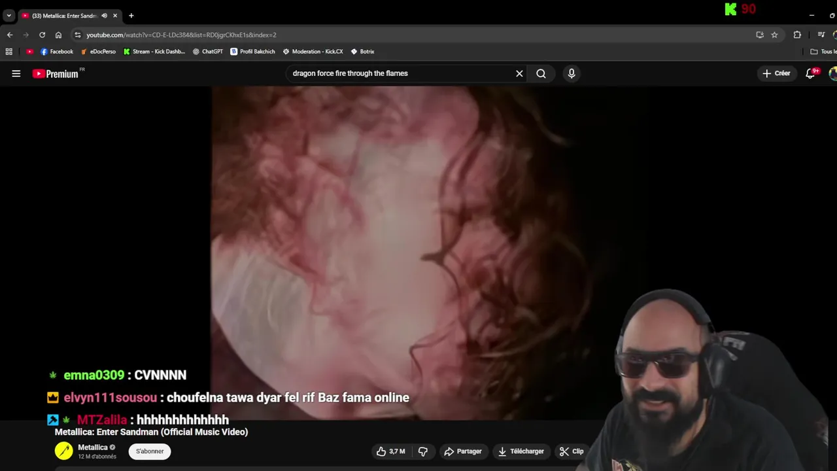
Task: Subscribe with the S'abonner button
Action: 150,451
